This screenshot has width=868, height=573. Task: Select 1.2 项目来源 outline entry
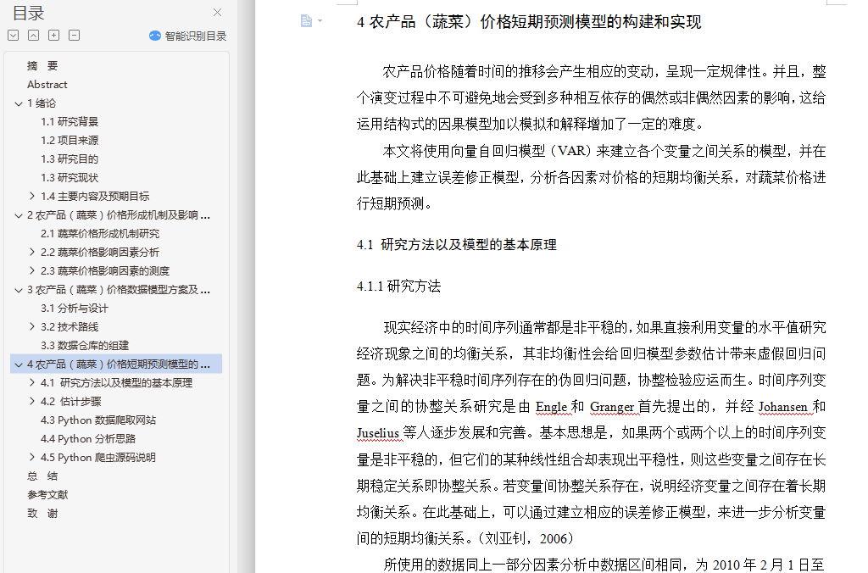pyautogui.click(x=70, y=141)
